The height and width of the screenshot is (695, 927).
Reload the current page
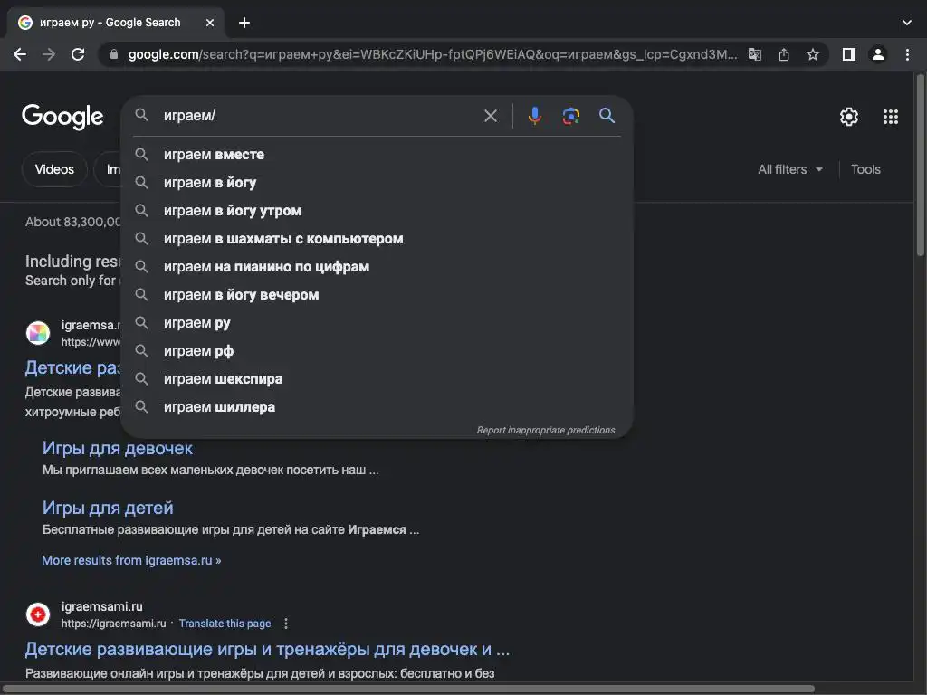pyautogui.click(x=78, y=54)
